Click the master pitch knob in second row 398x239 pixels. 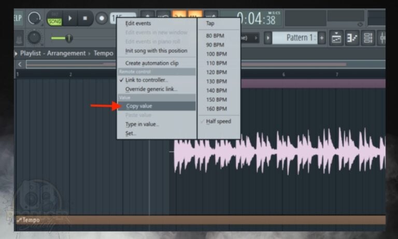coord(34,38)
